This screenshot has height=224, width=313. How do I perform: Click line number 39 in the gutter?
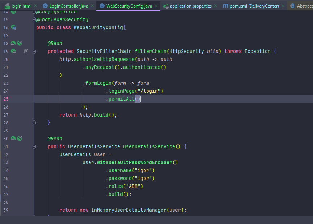6,210
